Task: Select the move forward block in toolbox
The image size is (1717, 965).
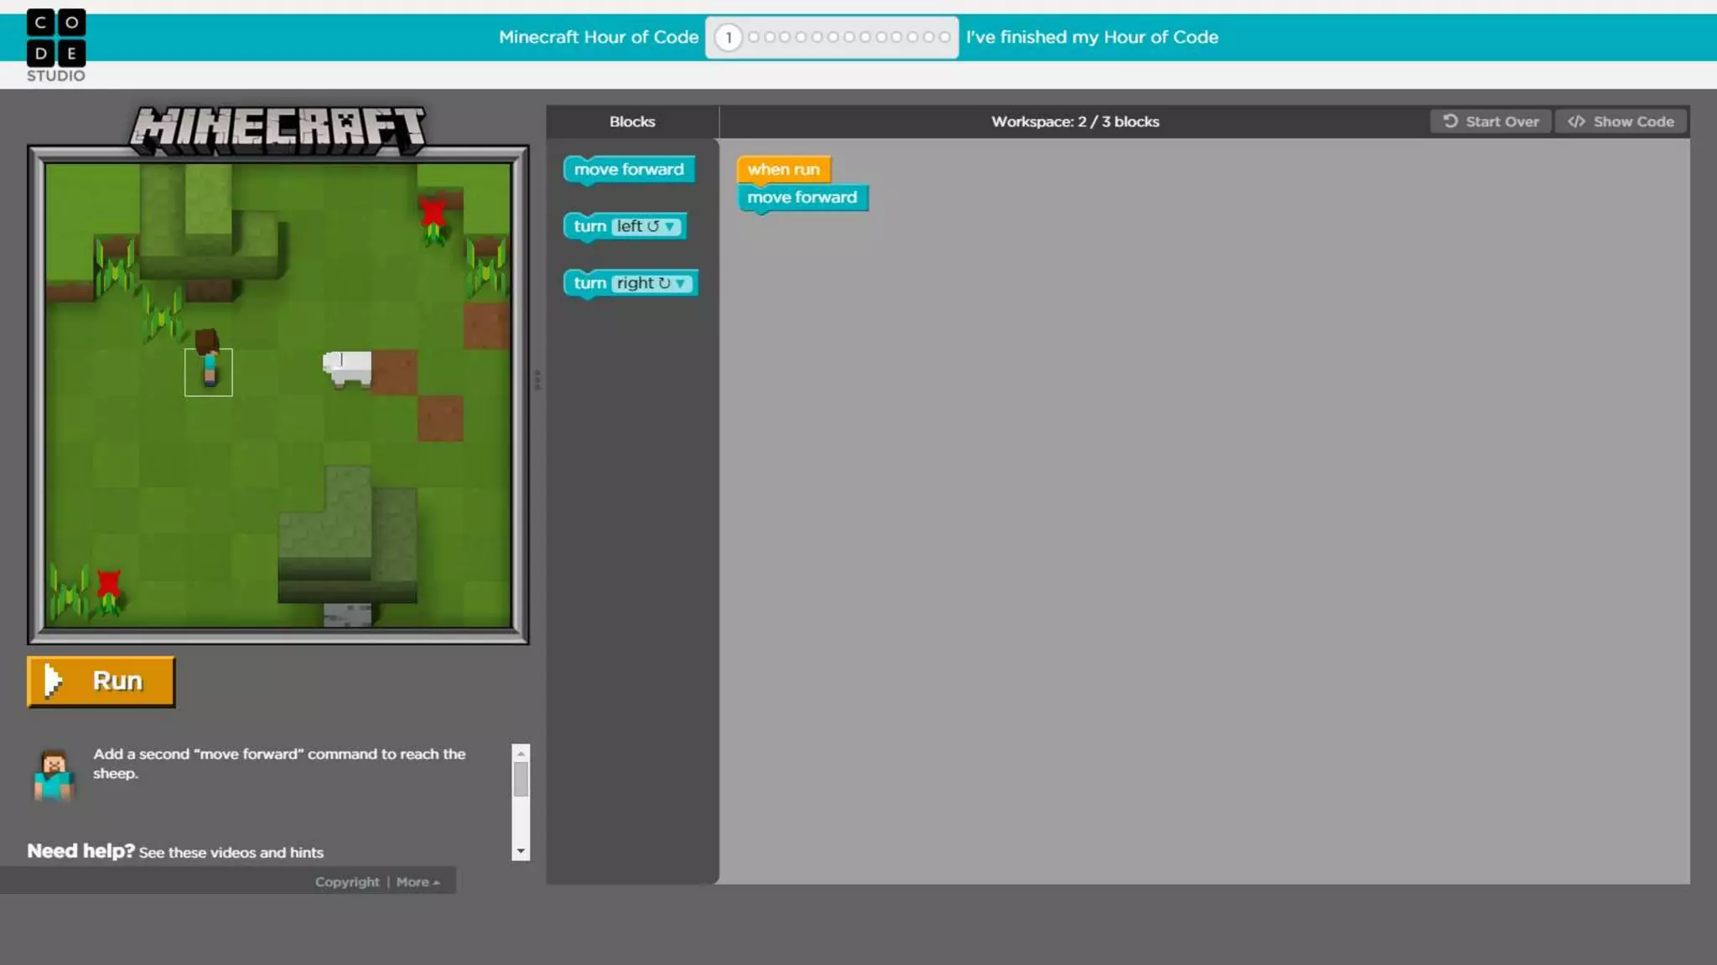Action: tap(629, 169)
